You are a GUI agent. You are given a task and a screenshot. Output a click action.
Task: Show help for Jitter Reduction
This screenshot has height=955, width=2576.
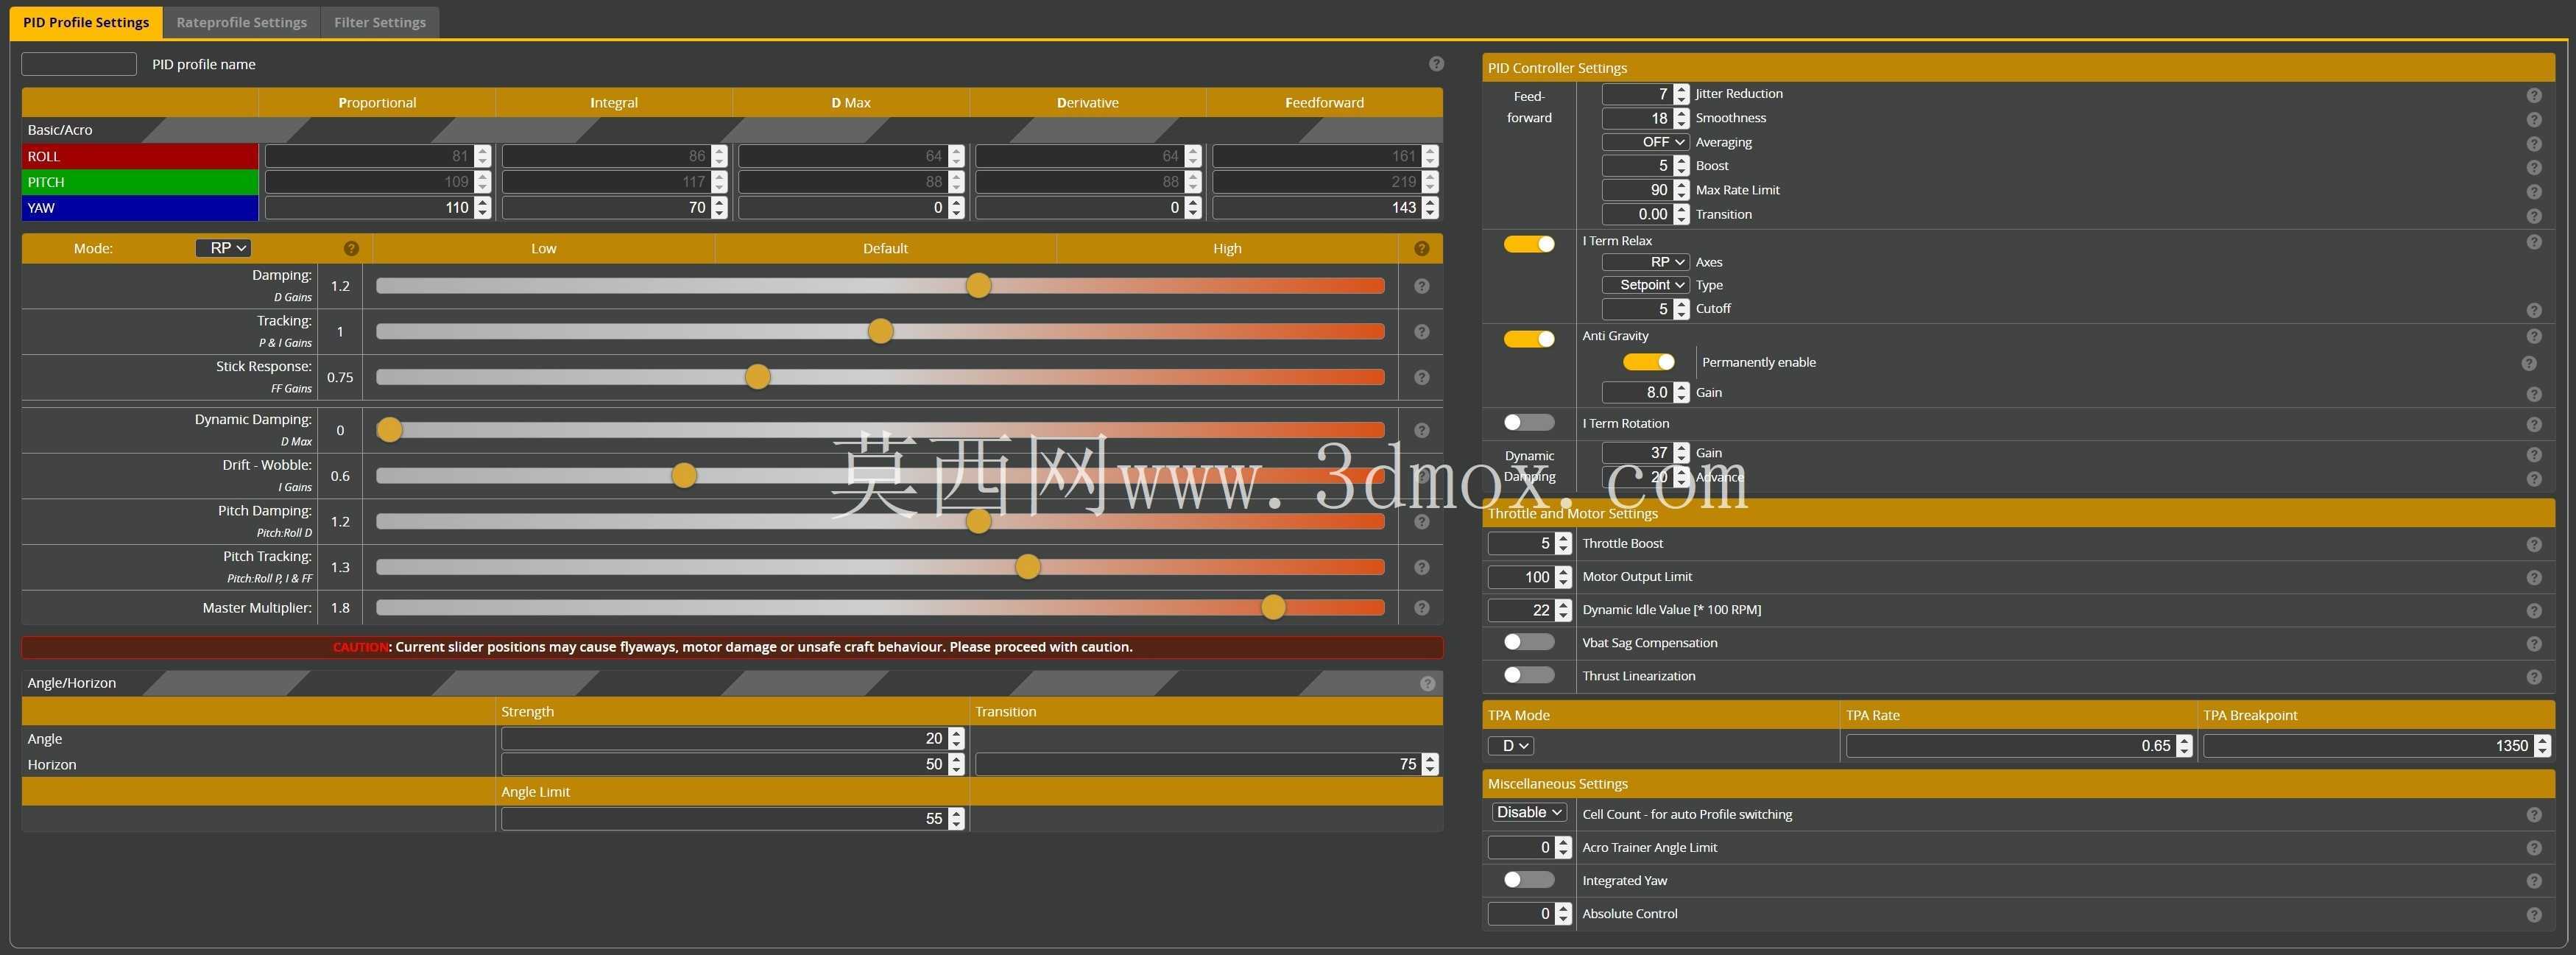tap(2533, 95)
